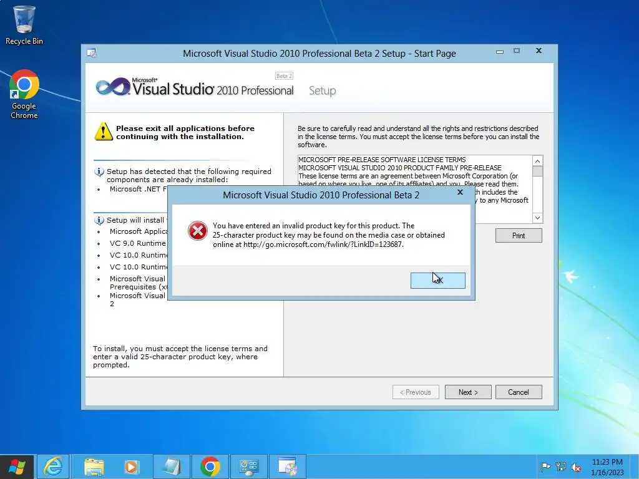Click OK in the invalid product key dialog
The image size is (639, 479).
[x=437, y=281]
